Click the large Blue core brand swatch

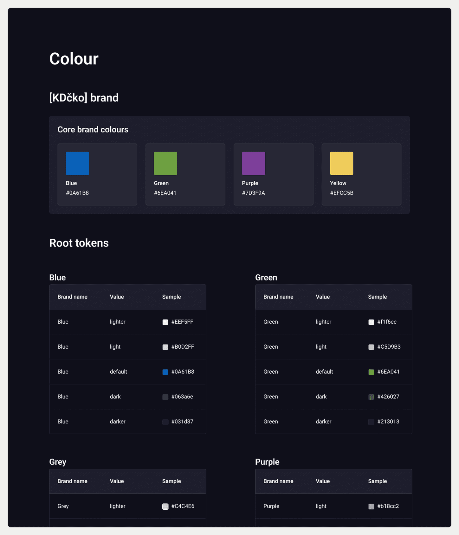(x=77, y=163)
